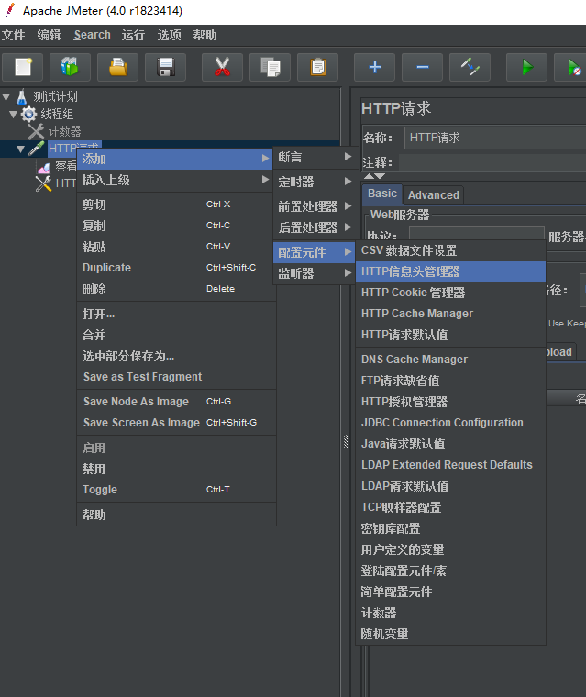Expand the 前置处理器 submenu
586x697 pixels.
315,206
